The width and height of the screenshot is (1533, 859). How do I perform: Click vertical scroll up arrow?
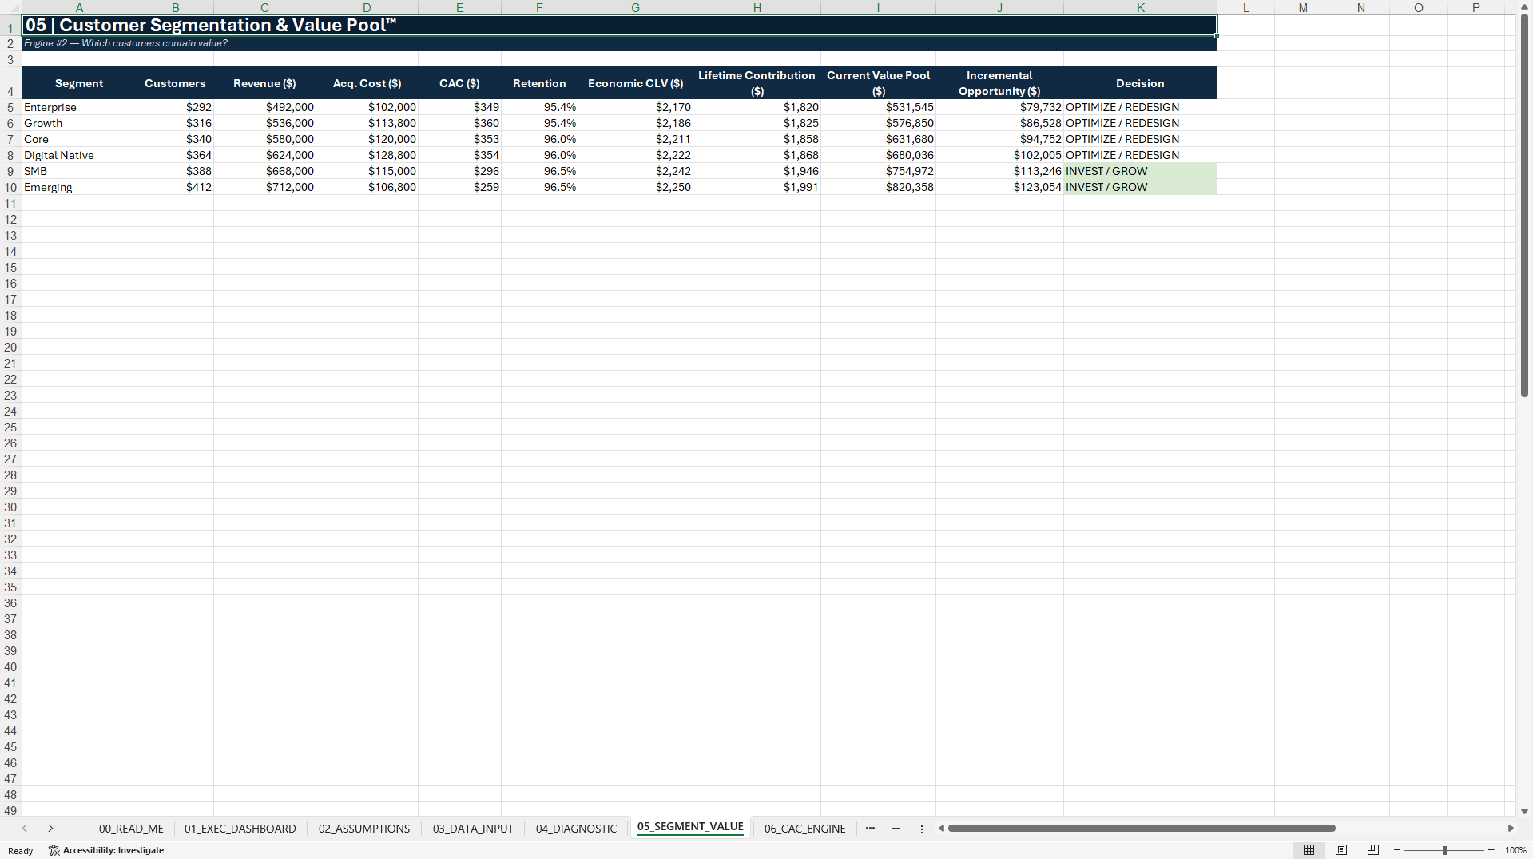1524,6
